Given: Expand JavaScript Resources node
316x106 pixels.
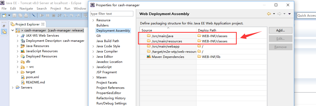Looking at the screenshot, I should pyautogui.click(x=17, y=51).
